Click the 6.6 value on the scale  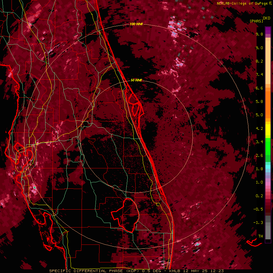tap(259, 88)
